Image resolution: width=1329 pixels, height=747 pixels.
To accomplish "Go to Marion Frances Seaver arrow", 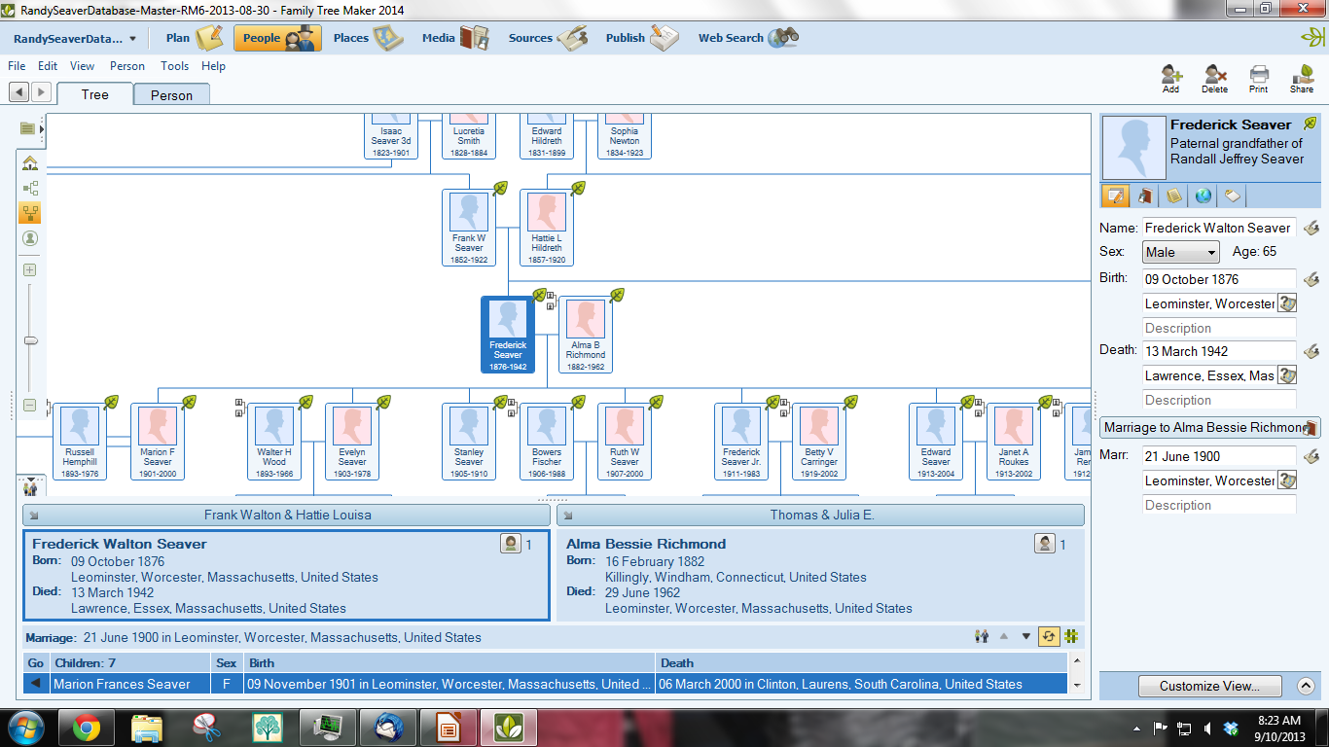I will [x=36, y=684].
